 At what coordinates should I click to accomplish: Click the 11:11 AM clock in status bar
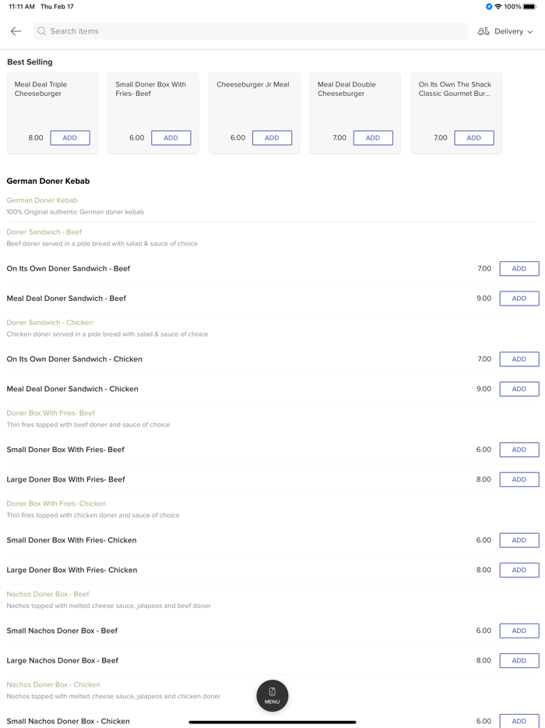22,6
